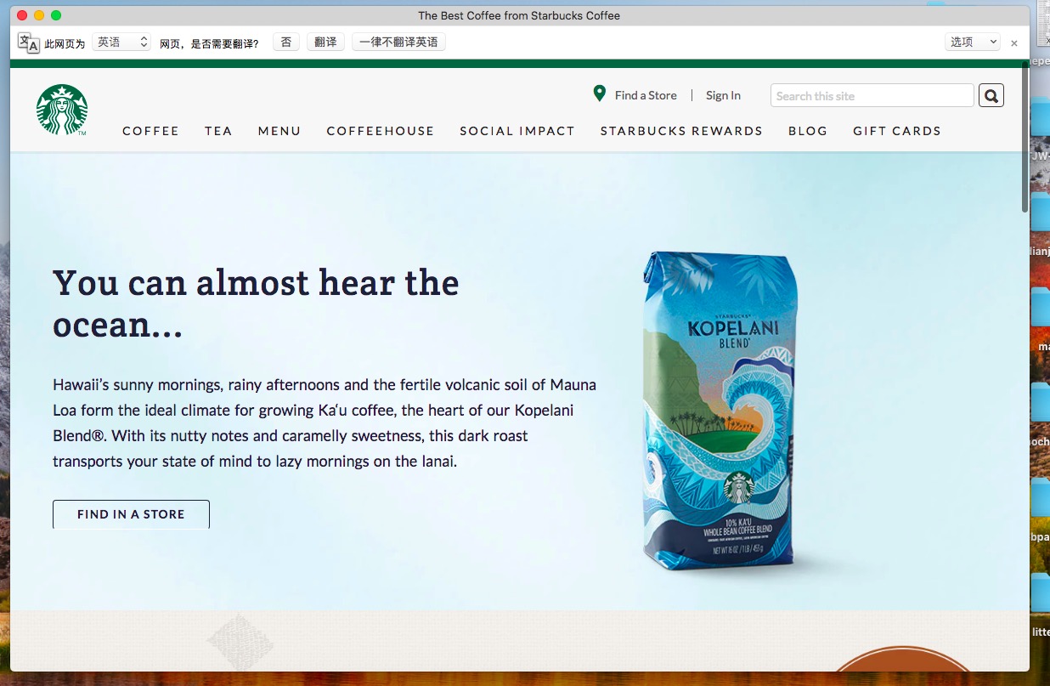Click the green store locator pin icon
This screenshot has height=686, width=1050.
[x=600, y=94]
